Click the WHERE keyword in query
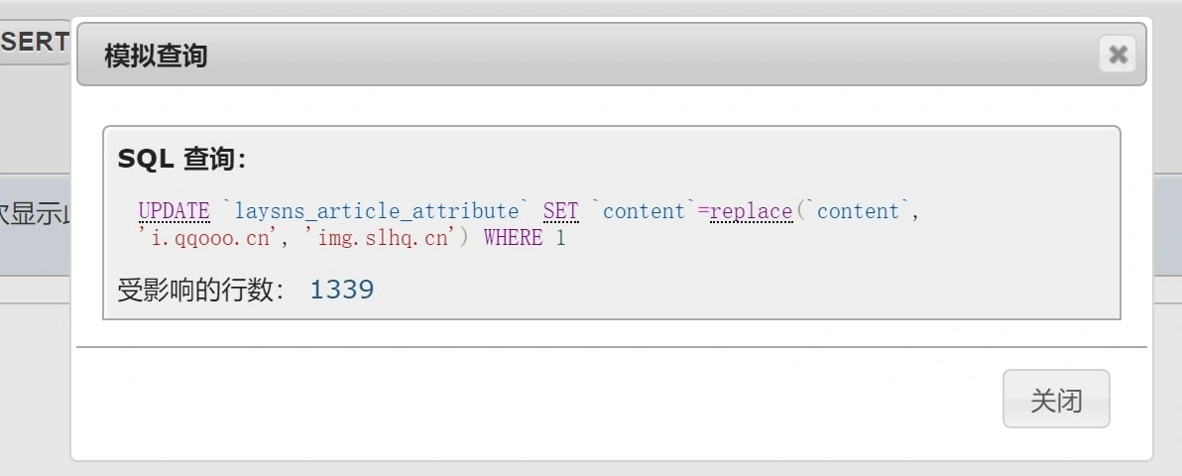1182x476 pixels. pos(513,238)
